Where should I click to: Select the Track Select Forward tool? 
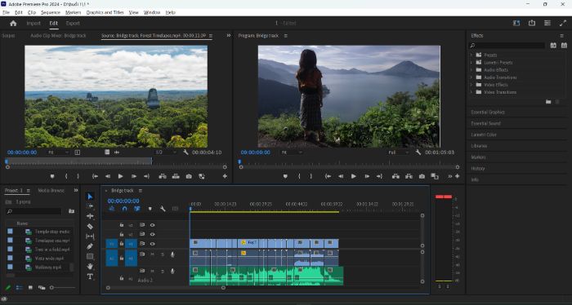point(90,206)
